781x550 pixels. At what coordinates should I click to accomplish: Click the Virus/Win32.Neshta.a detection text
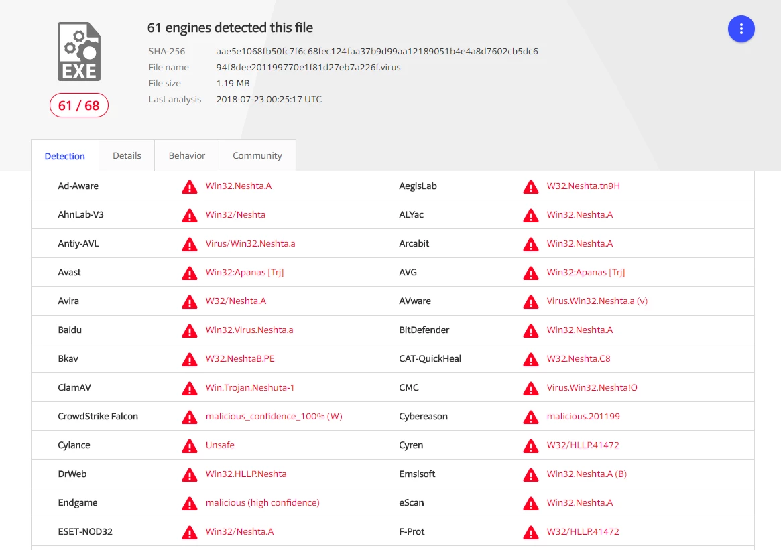pos(251,243)
